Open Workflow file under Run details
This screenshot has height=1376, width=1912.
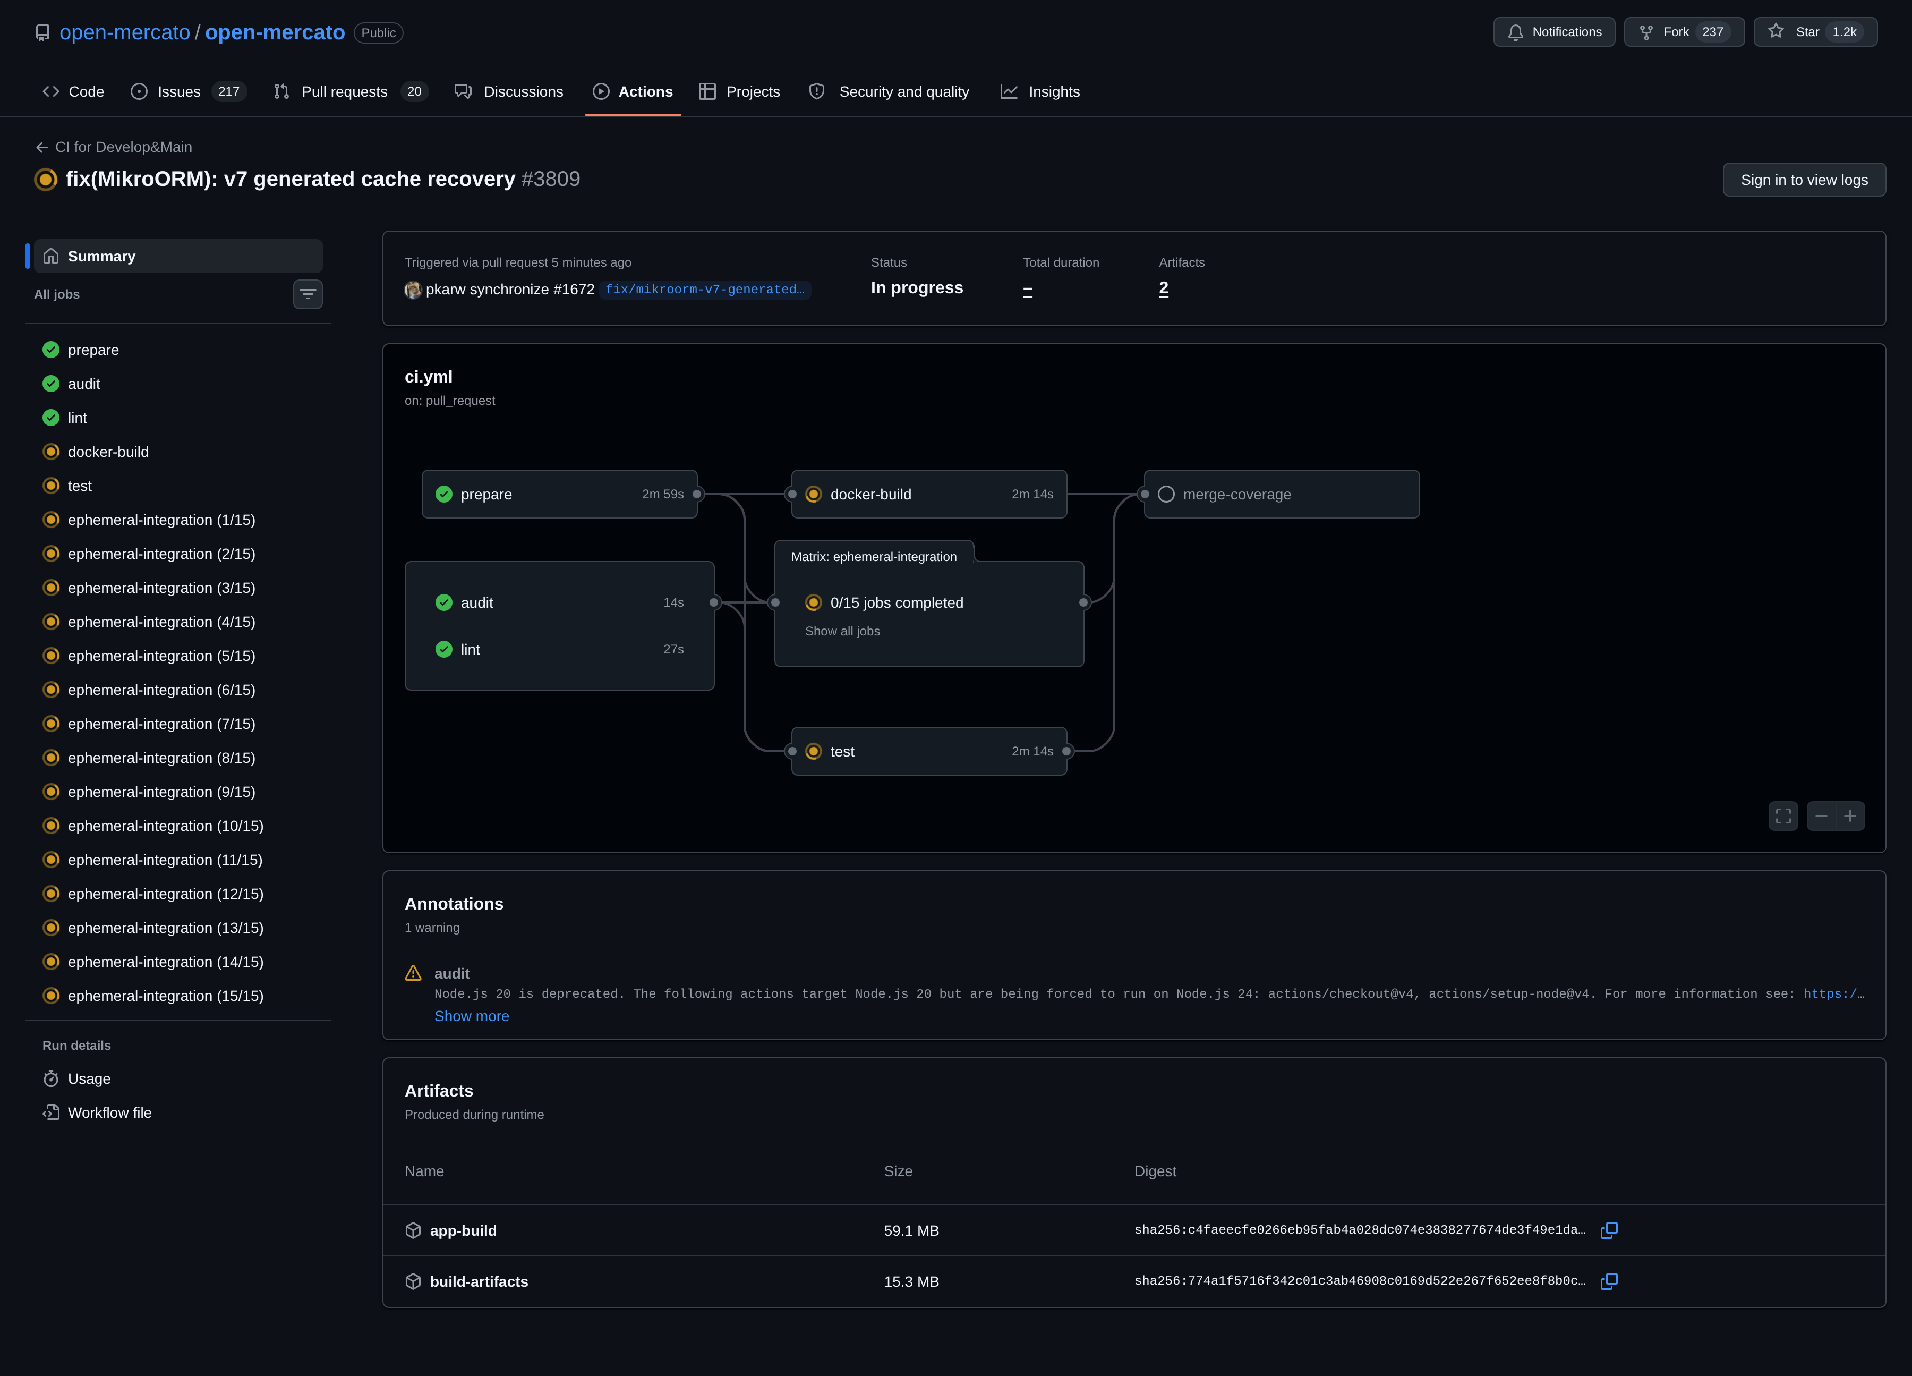pos(179,1113)
